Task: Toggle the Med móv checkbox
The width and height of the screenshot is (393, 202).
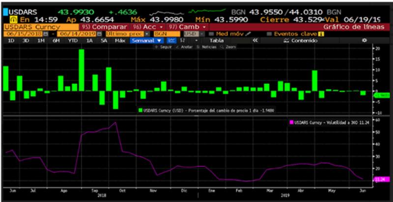Action: (x=211, y=34)
